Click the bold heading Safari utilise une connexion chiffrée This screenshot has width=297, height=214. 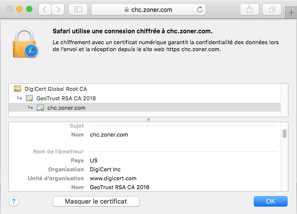[x=133, y=31]
